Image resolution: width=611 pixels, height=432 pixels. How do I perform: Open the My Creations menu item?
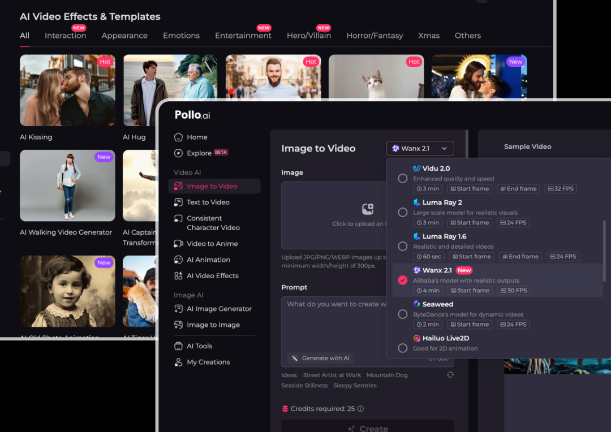pyautogui.click(x=208, y=362)
